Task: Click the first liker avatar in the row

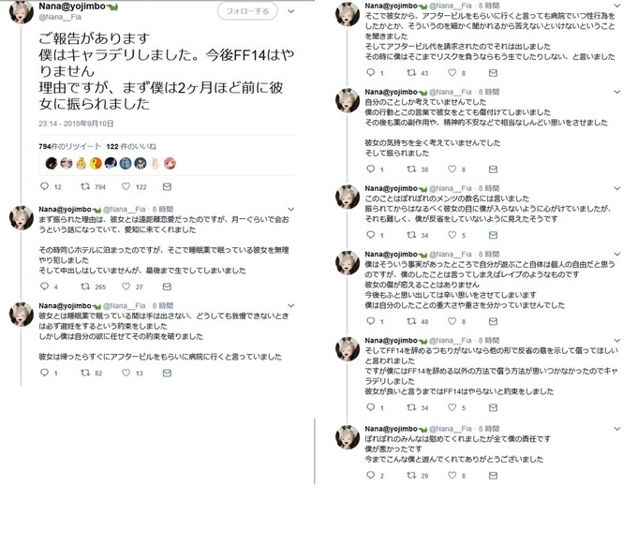Action: [52, 163]
